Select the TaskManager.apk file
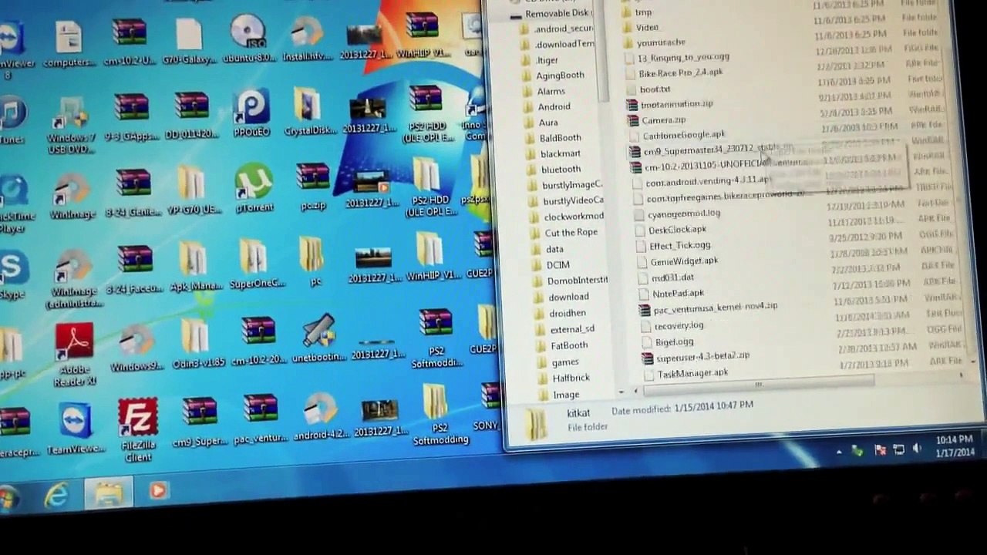Image resolution: width=987 pixels, height=555 pixels. tap(686, 374)
